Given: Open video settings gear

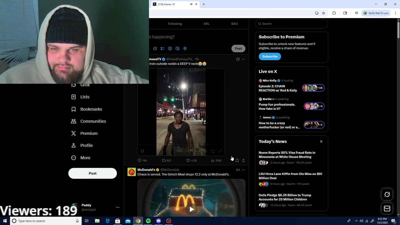Looking at the screenshot, I should tap(205, 151).
